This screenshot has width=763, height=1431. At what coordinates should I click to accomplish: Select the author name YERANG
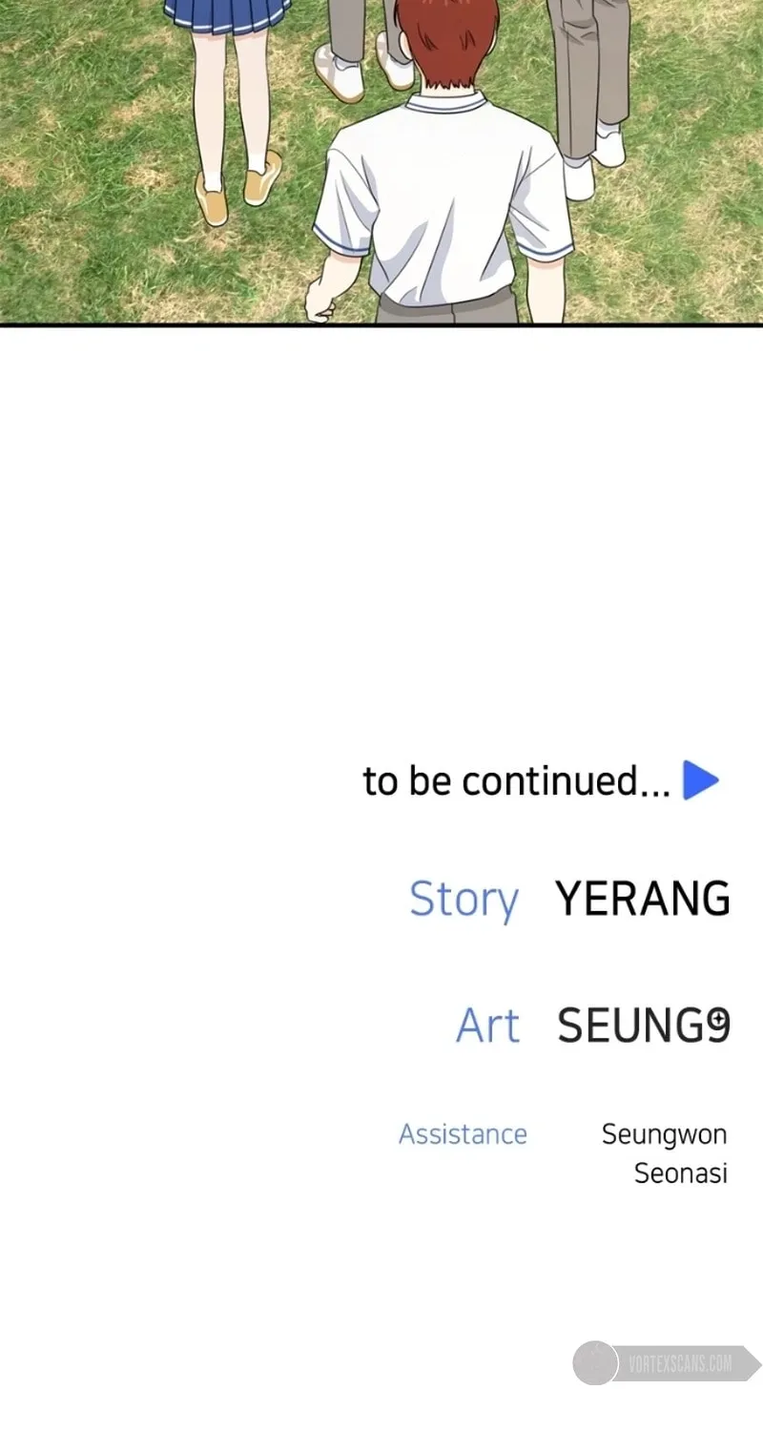[x=643, y=898]
